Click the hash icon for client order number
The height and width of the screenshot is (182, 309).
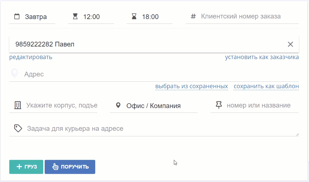(x=193, y=16)
